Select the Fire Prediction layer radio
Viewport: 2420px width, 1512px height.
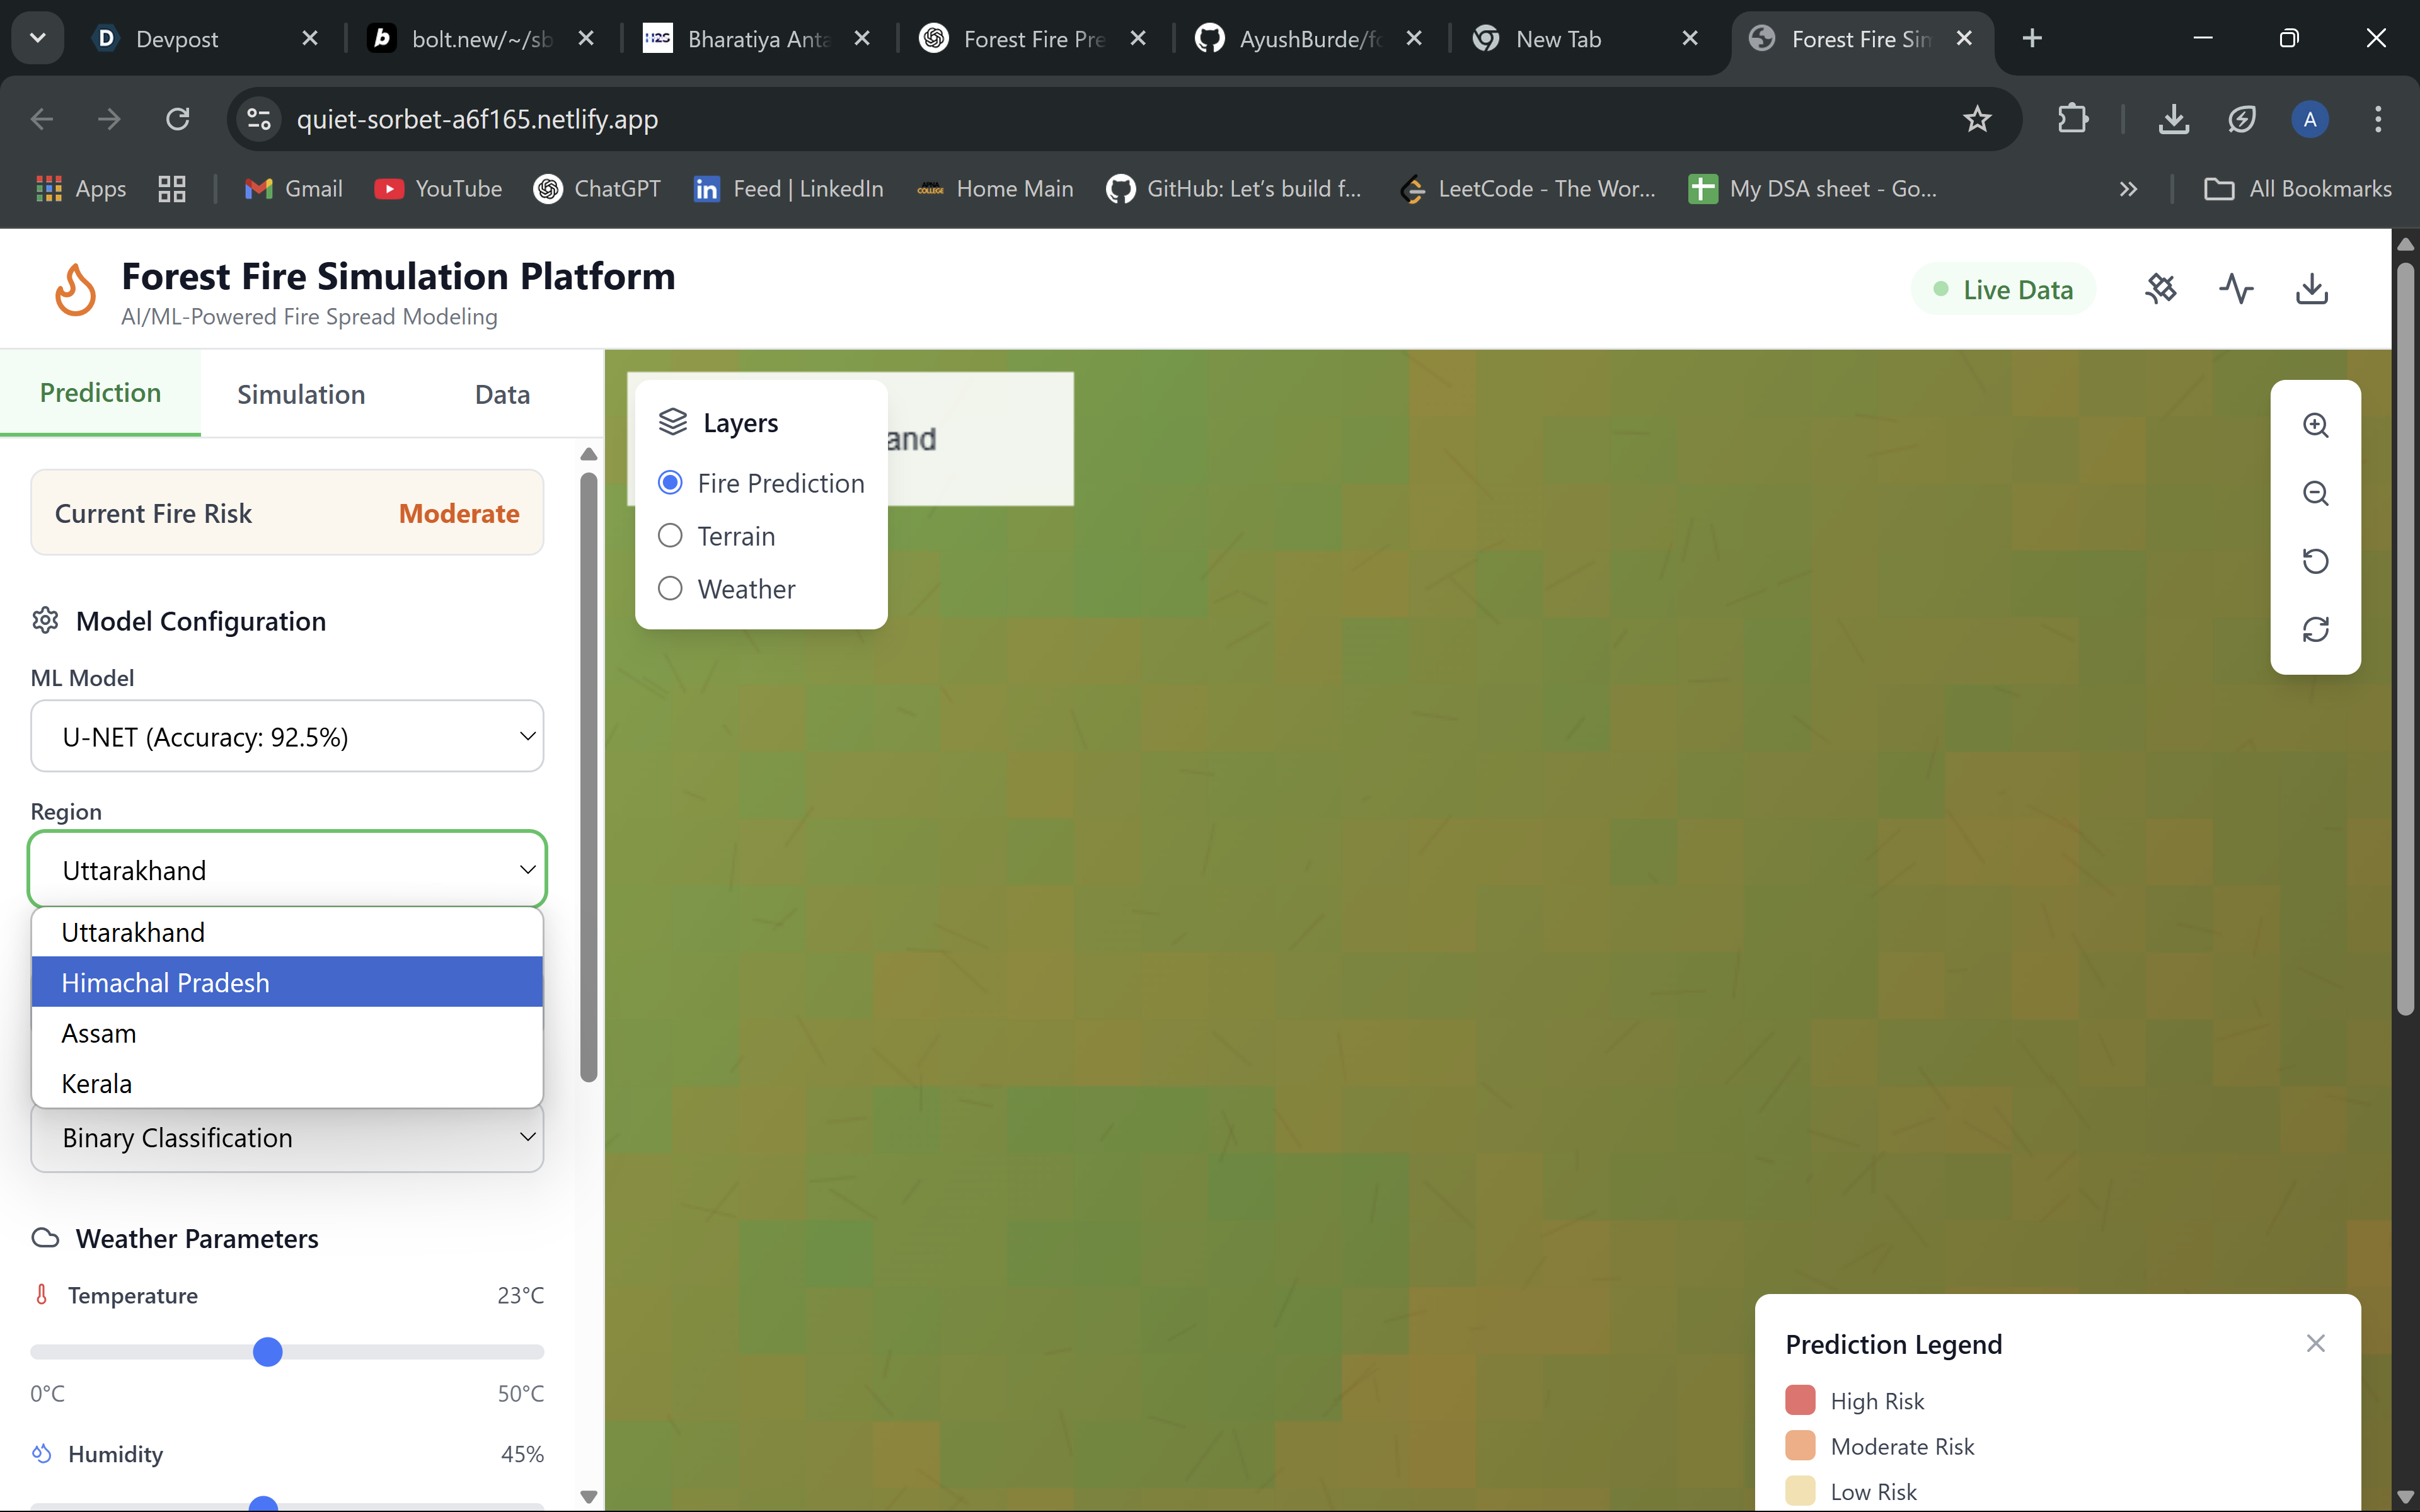[670, 483]
